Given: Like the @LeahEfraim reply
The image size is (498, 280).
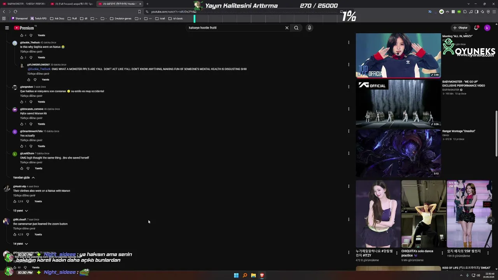Looking at the screenshot, I should point(22,168).
